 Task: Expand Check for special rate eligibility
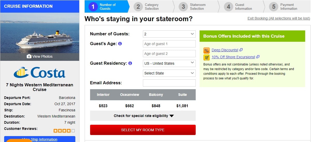pos(143,116)
